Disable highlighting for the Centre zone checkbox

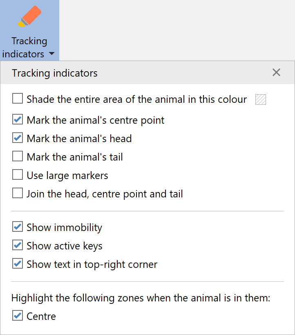[x=18, y=316]
